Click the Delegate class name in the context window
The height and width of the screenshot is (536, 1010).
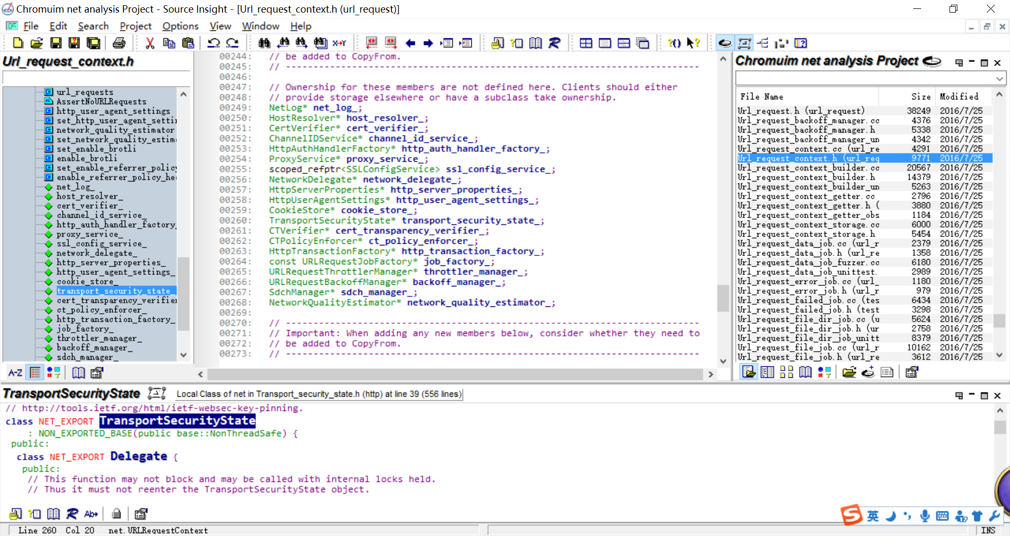(139, 456)
